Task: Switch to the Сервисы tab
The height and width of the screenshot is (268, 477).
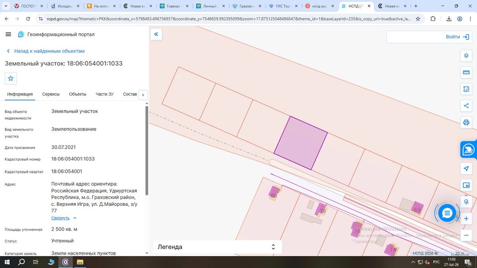Action: tap(51, 94)
